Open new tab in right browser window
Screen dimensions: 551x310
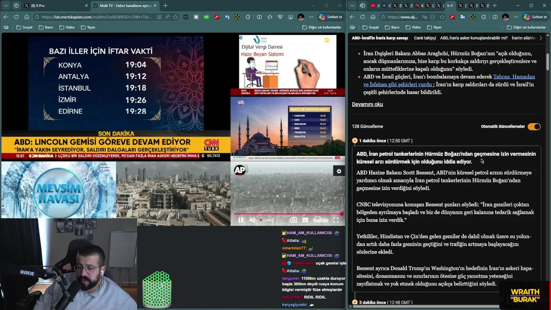[495, 6]
